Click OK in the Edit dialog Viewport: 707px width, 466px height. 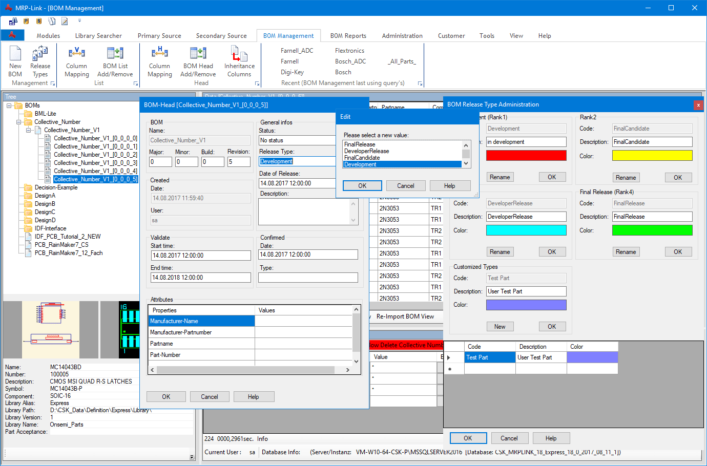pyautogui.click(x=362, y=186)
